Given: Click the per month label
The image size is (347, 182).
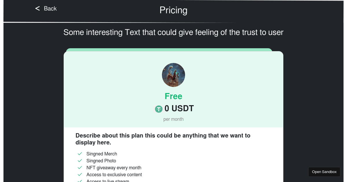Looking at the screenshot, I should [173, 119].
